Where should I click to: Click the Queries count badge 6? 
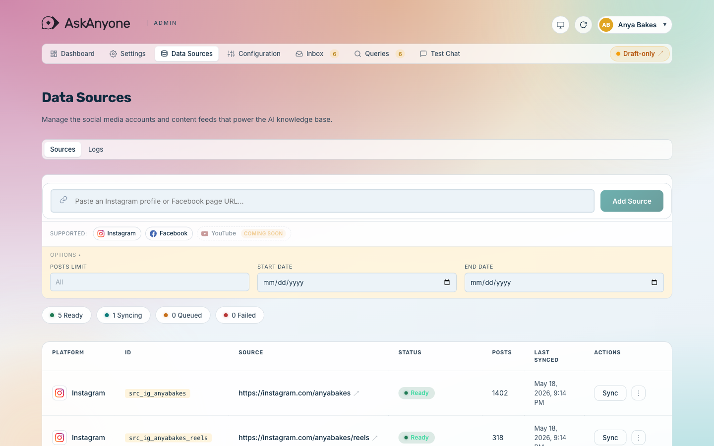click(400, 54)
